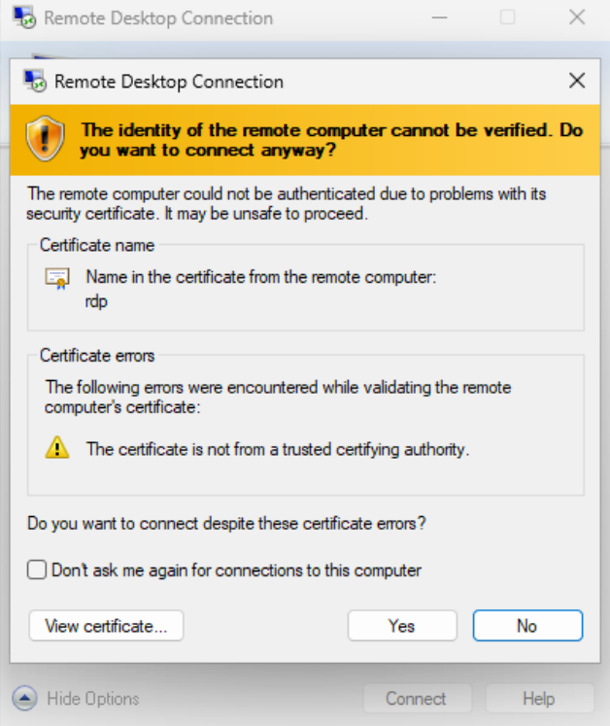Collapse options using the Hide Options arrow
Screen dimensions: 610x726
click(25, 698)
